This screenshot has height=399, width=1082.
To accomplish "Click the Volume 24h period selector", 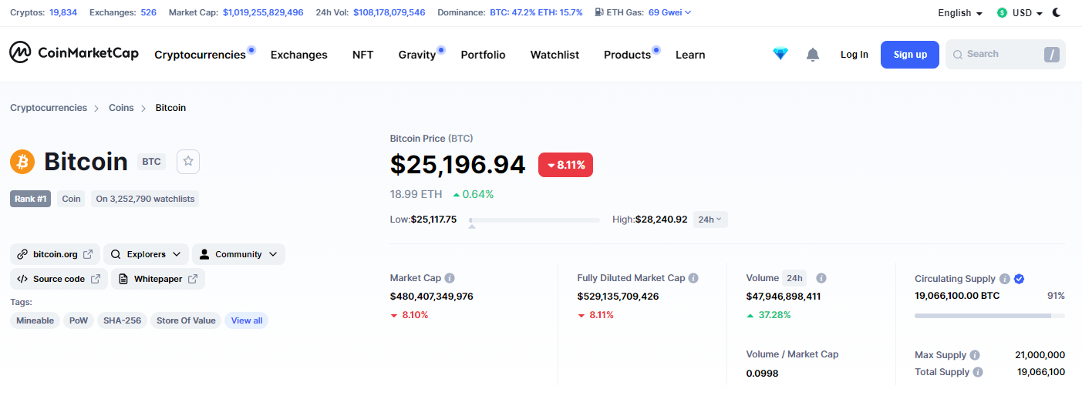I will pos(794,278).
